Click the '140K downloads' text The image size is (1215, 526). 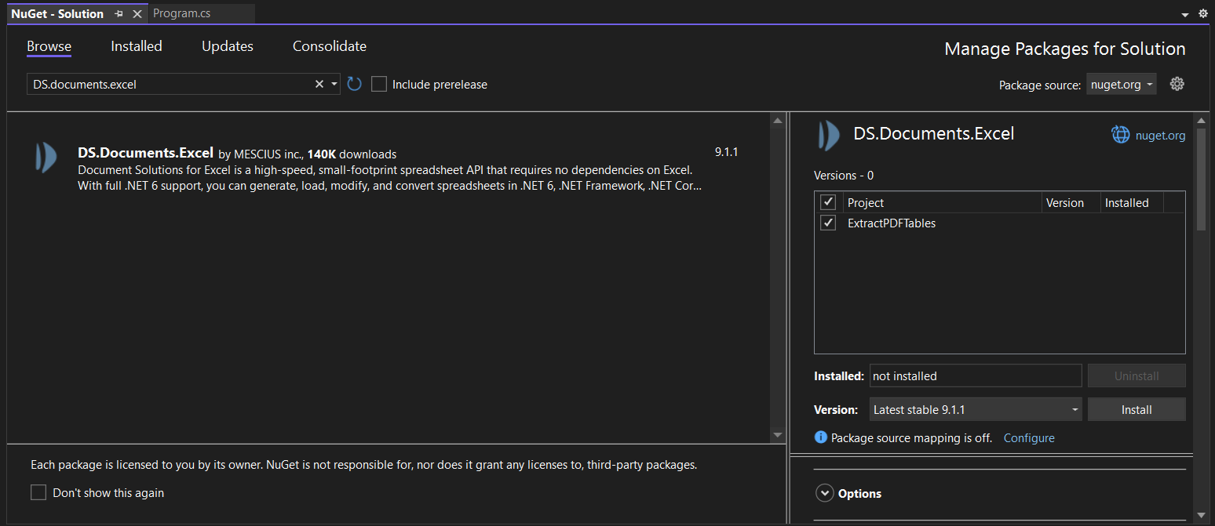(352, 154)
